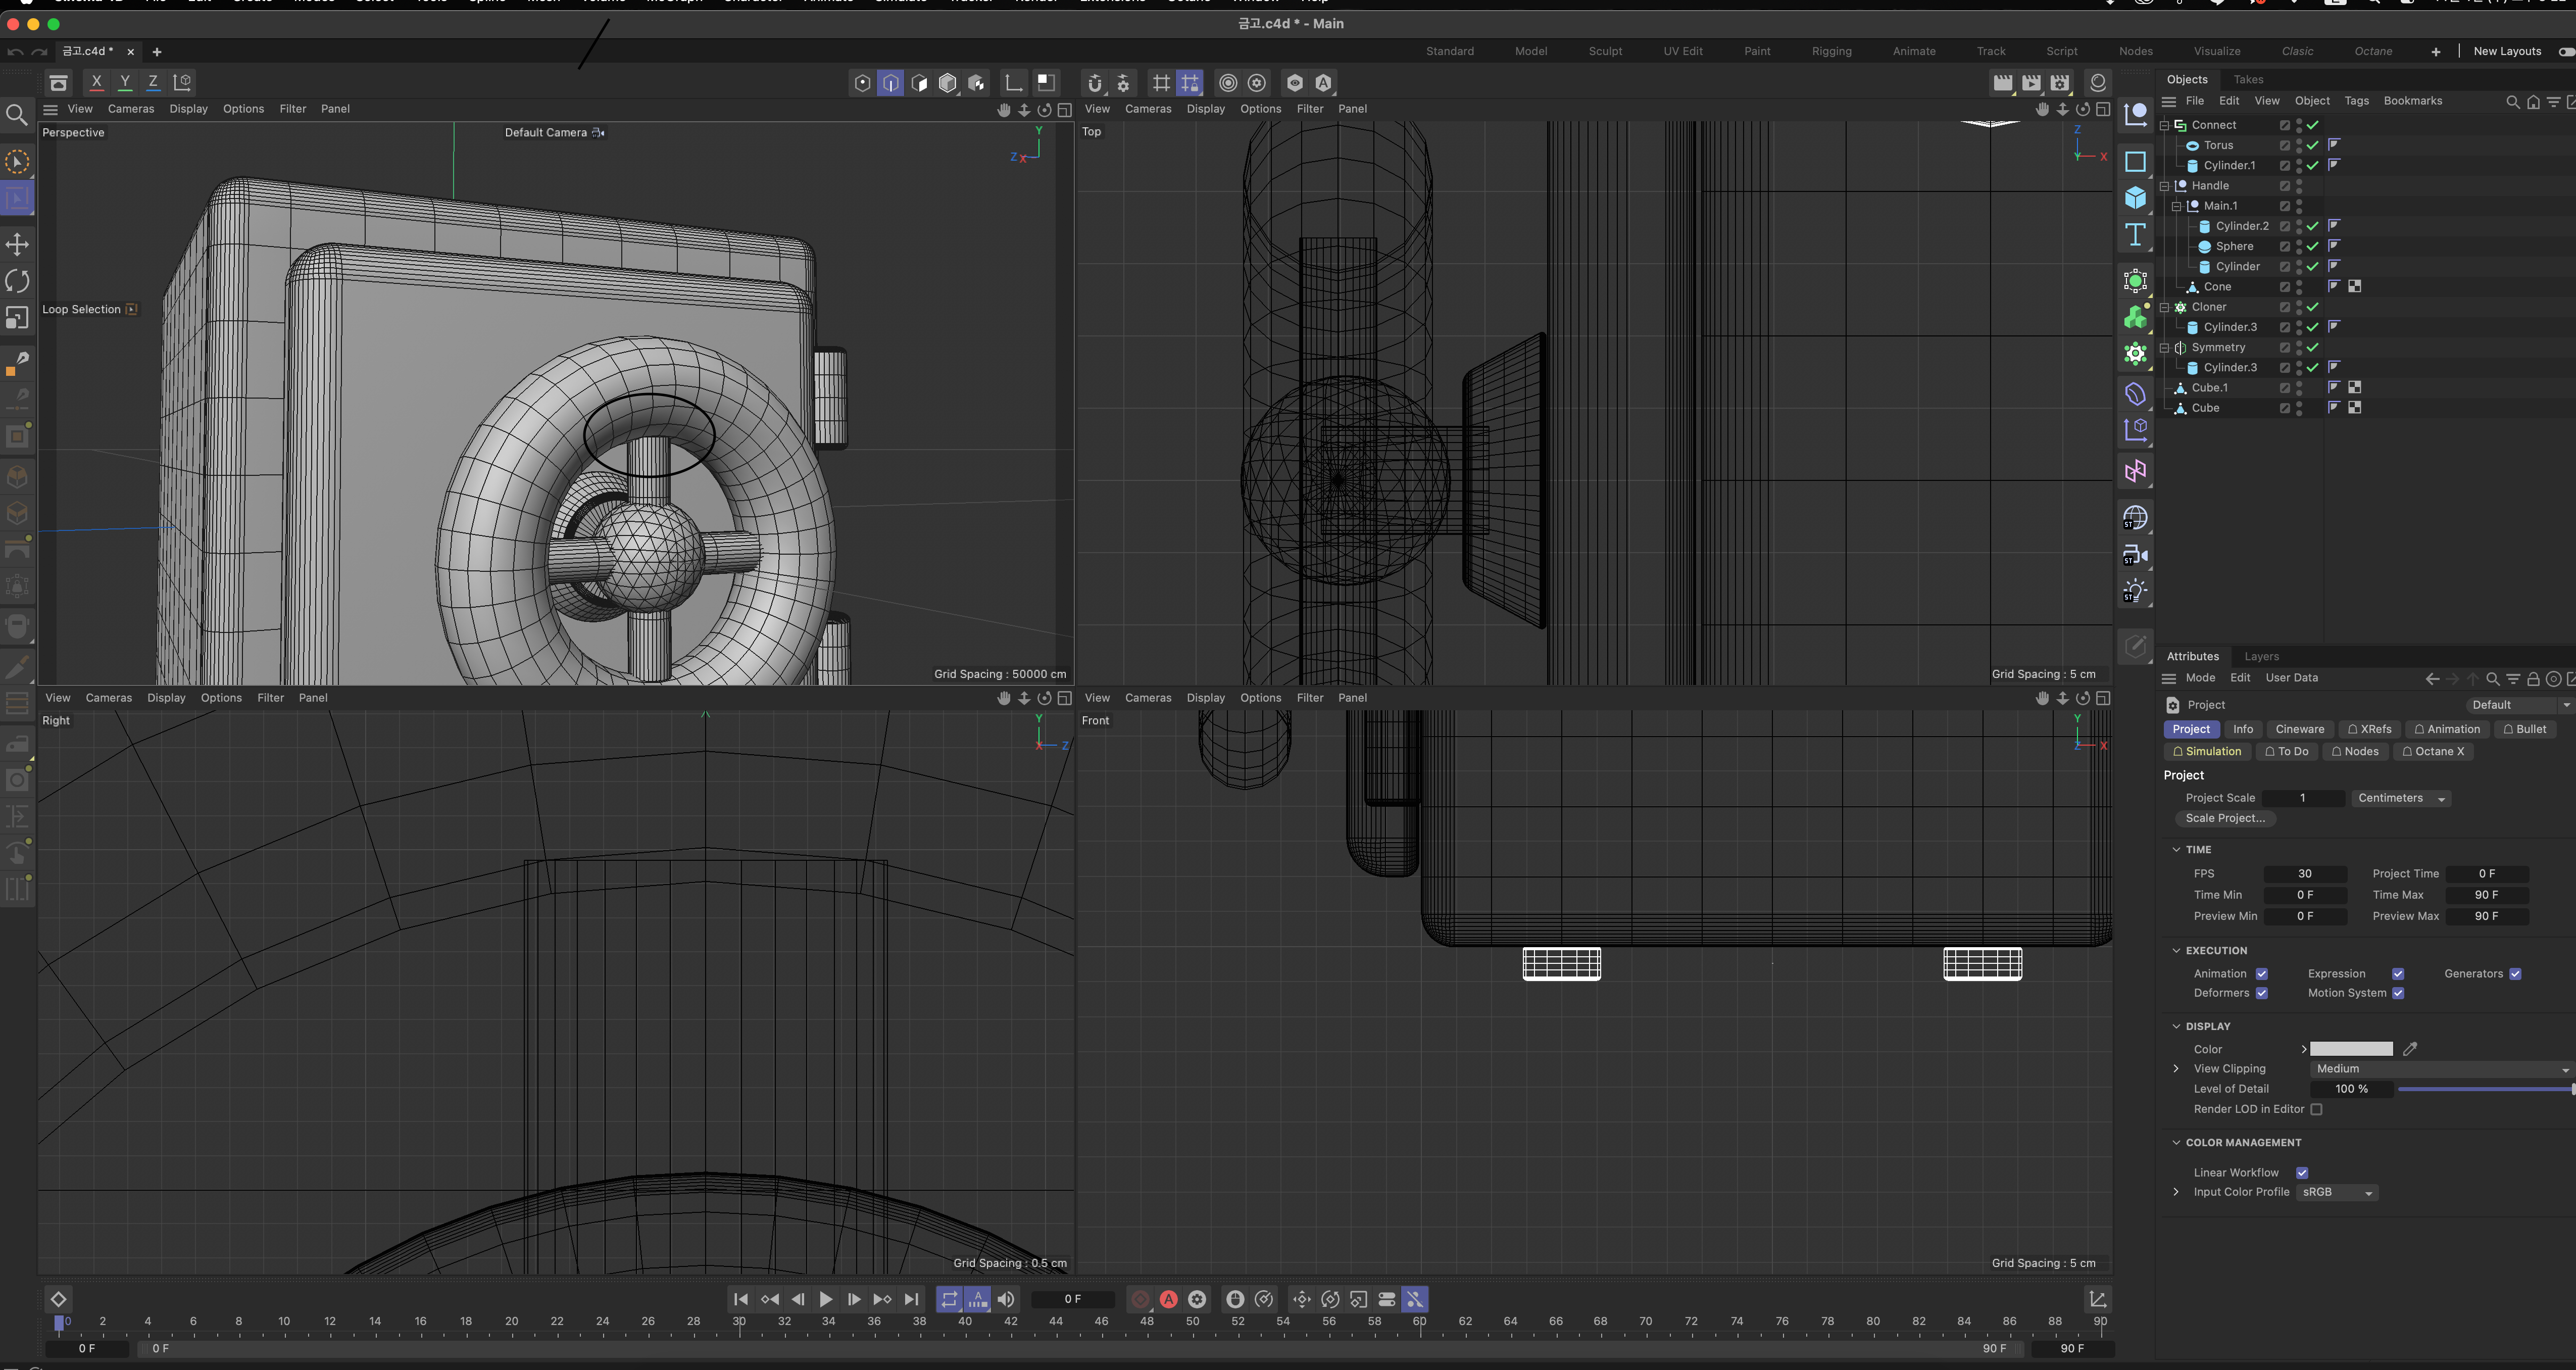Image resolution: width=2576 pixels, height=1370 pixels.
Task: Click the display Color swatch
Action: point(2351,1049)
